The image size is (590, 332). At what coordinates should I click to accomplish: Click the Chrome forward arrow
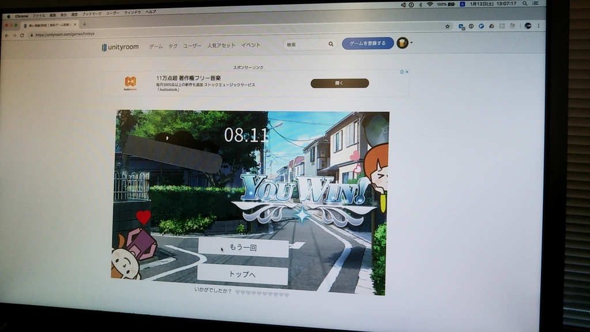tap(14, 35)
